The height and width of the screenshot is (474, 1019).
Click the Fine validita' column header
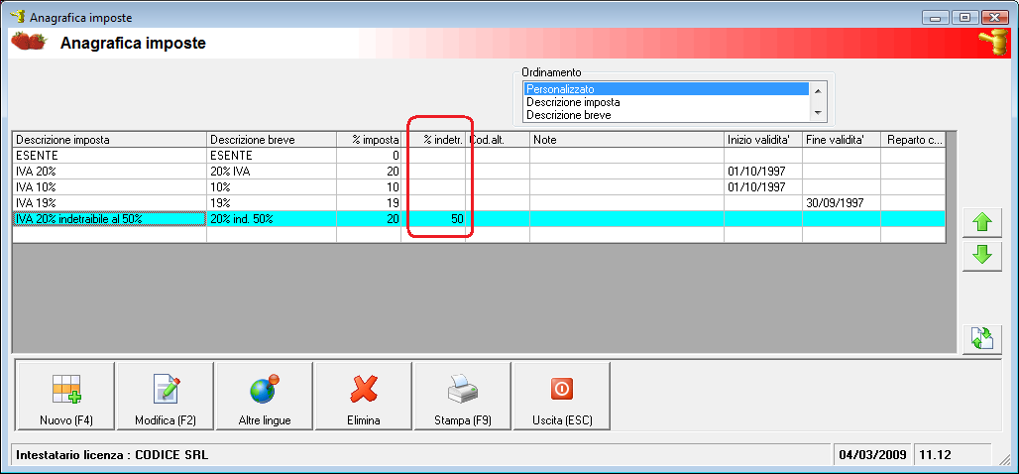[x=841, y=140]
